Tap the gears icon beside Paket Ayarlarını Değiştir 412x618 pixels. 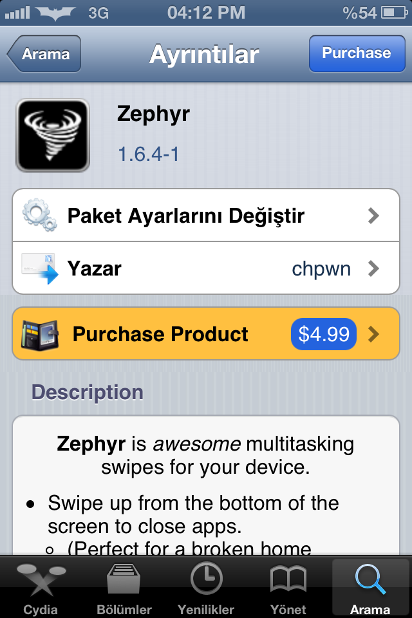39,215
